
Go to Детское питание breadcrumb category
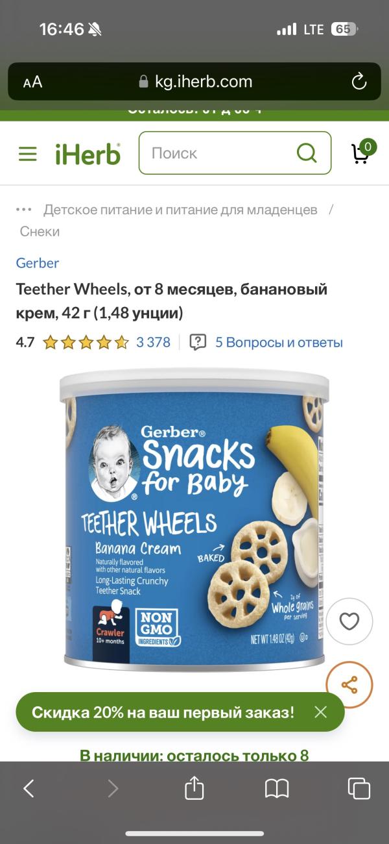(180, 210)
